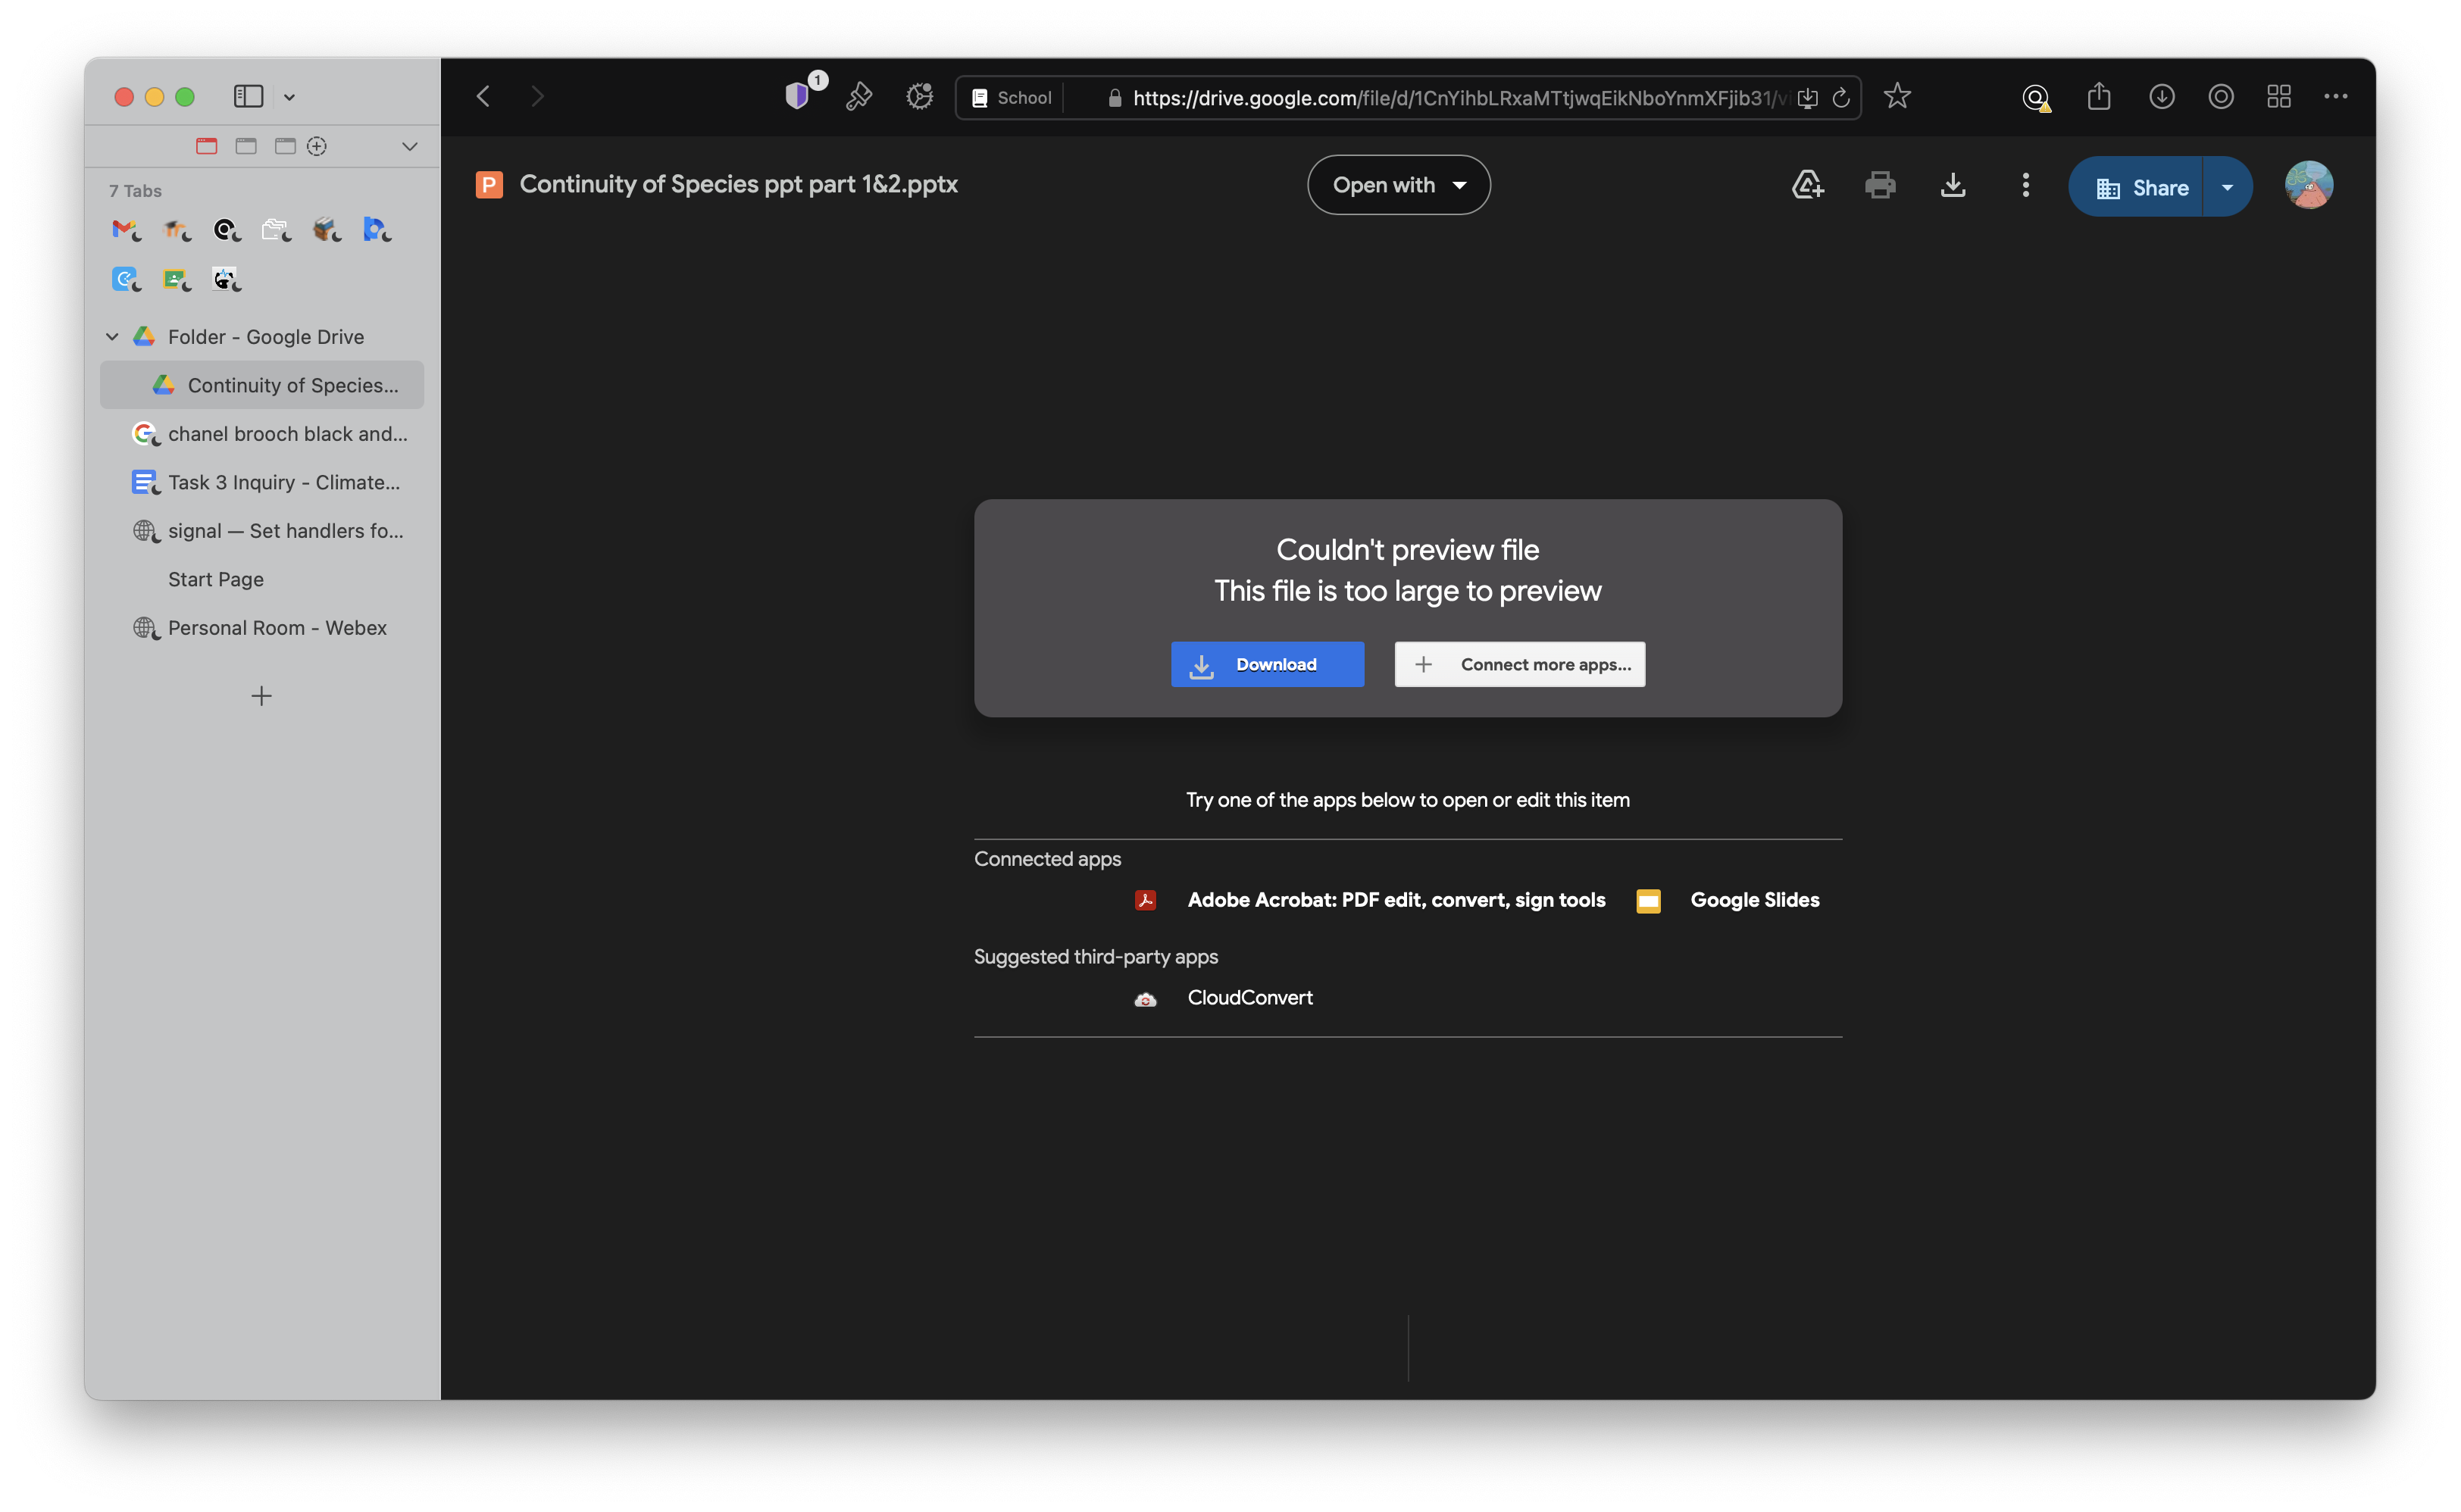Click the Add shortcut to Drive icon
Viewport: 2461px width, 1512px height.
coord(1806,185)
